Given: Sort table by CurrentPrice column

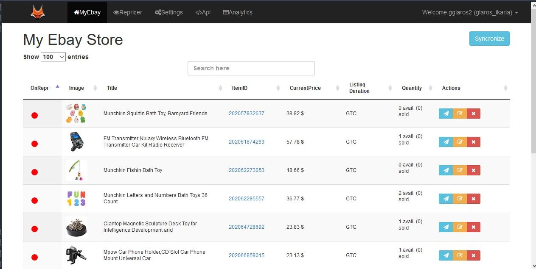Looking at the screenshot, I should (x=305, y=88).
